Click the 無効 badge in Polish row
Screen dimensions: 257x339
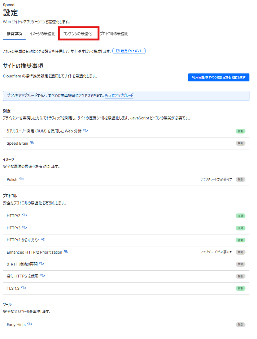point(240,179)
